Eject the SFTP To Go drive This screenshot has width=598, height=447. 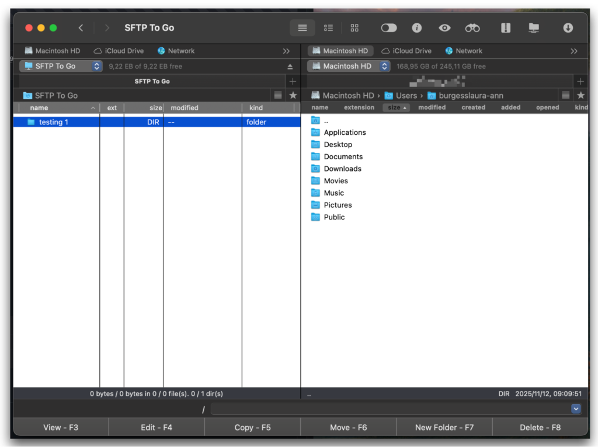(290, 67)
